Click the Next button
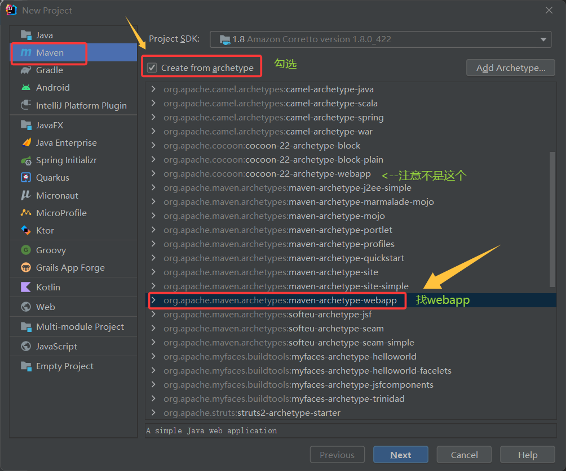The image size is (566, 471). pyautogui.click(x=401, y=455)
